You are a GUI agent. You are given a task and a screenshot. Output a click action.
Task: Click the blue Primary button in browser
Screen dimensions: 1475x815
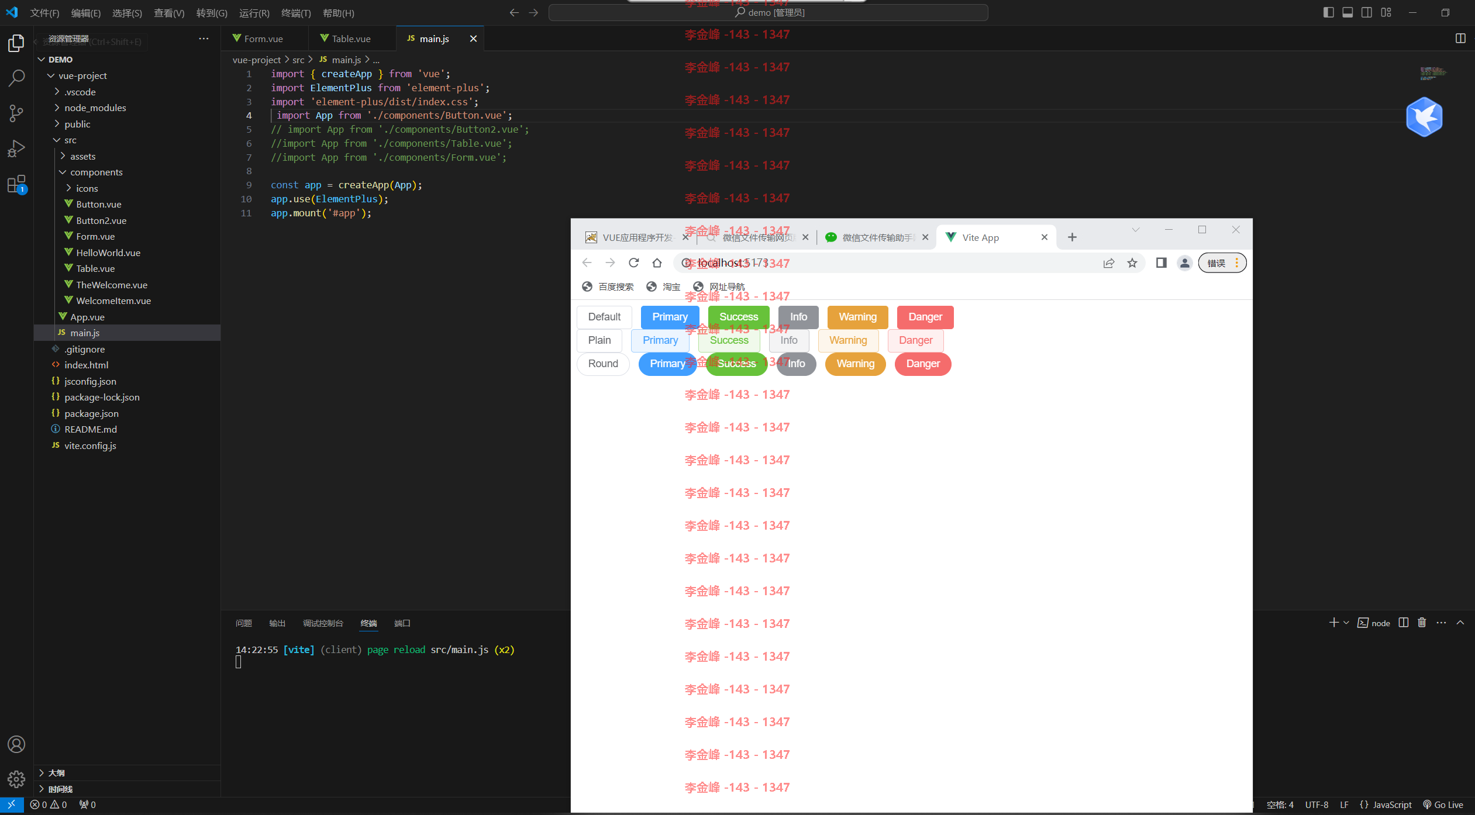(670, 317)
